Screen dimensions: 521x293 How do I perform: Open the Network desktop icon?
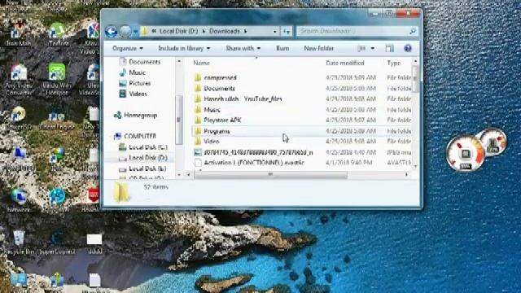[19, 200]
